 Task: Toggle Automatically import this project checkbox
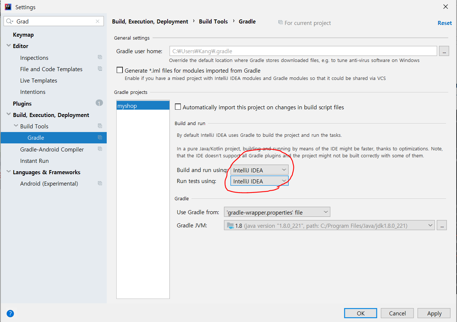click(x=178, y=107)
